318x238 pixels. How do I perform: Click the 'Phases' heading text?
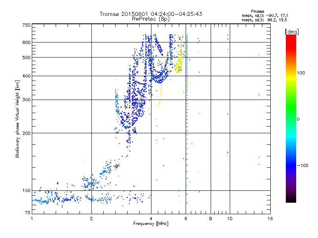coord(257,12)
